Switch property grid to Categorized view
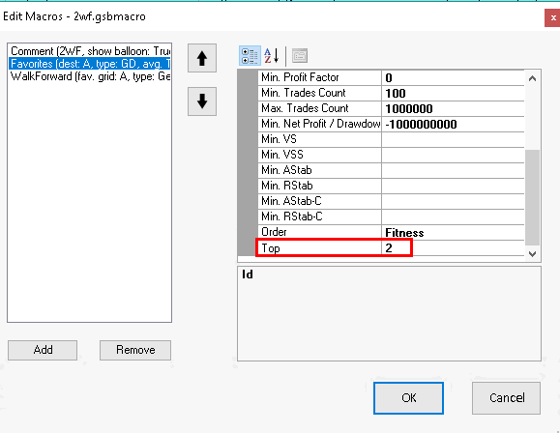Screen dimensions: 560x433 250,56
